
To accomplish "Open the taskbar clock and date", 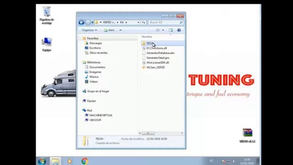I will pyautogui.click(x=247, y=161).
